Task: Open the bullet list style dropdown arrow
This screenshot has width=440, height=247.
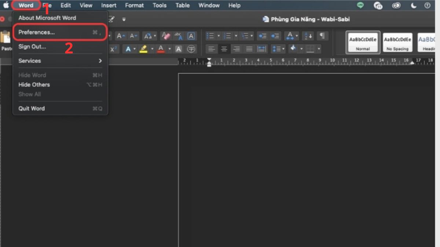Action: pyautogui.click(x=219, y=36)
